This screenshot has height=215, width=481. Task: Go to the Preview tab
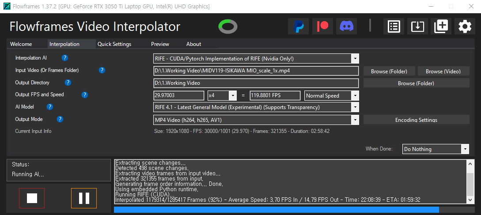[x=160, y=44]
